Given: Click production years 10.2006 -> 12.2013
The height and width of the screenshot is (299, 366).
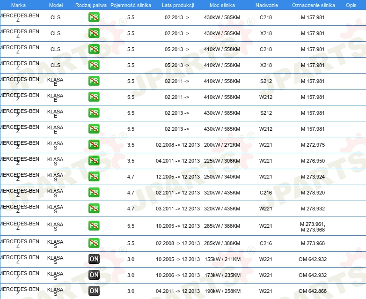Looking at the screenshot, I should point(178,275).
